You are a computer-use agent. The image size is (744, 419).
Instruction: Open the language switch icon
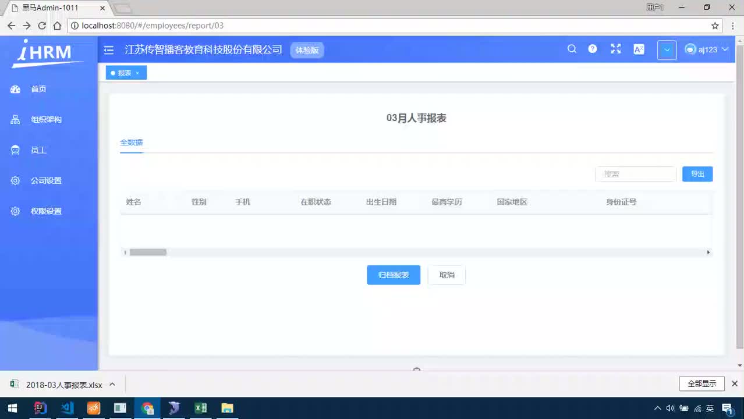pos(639,49)
